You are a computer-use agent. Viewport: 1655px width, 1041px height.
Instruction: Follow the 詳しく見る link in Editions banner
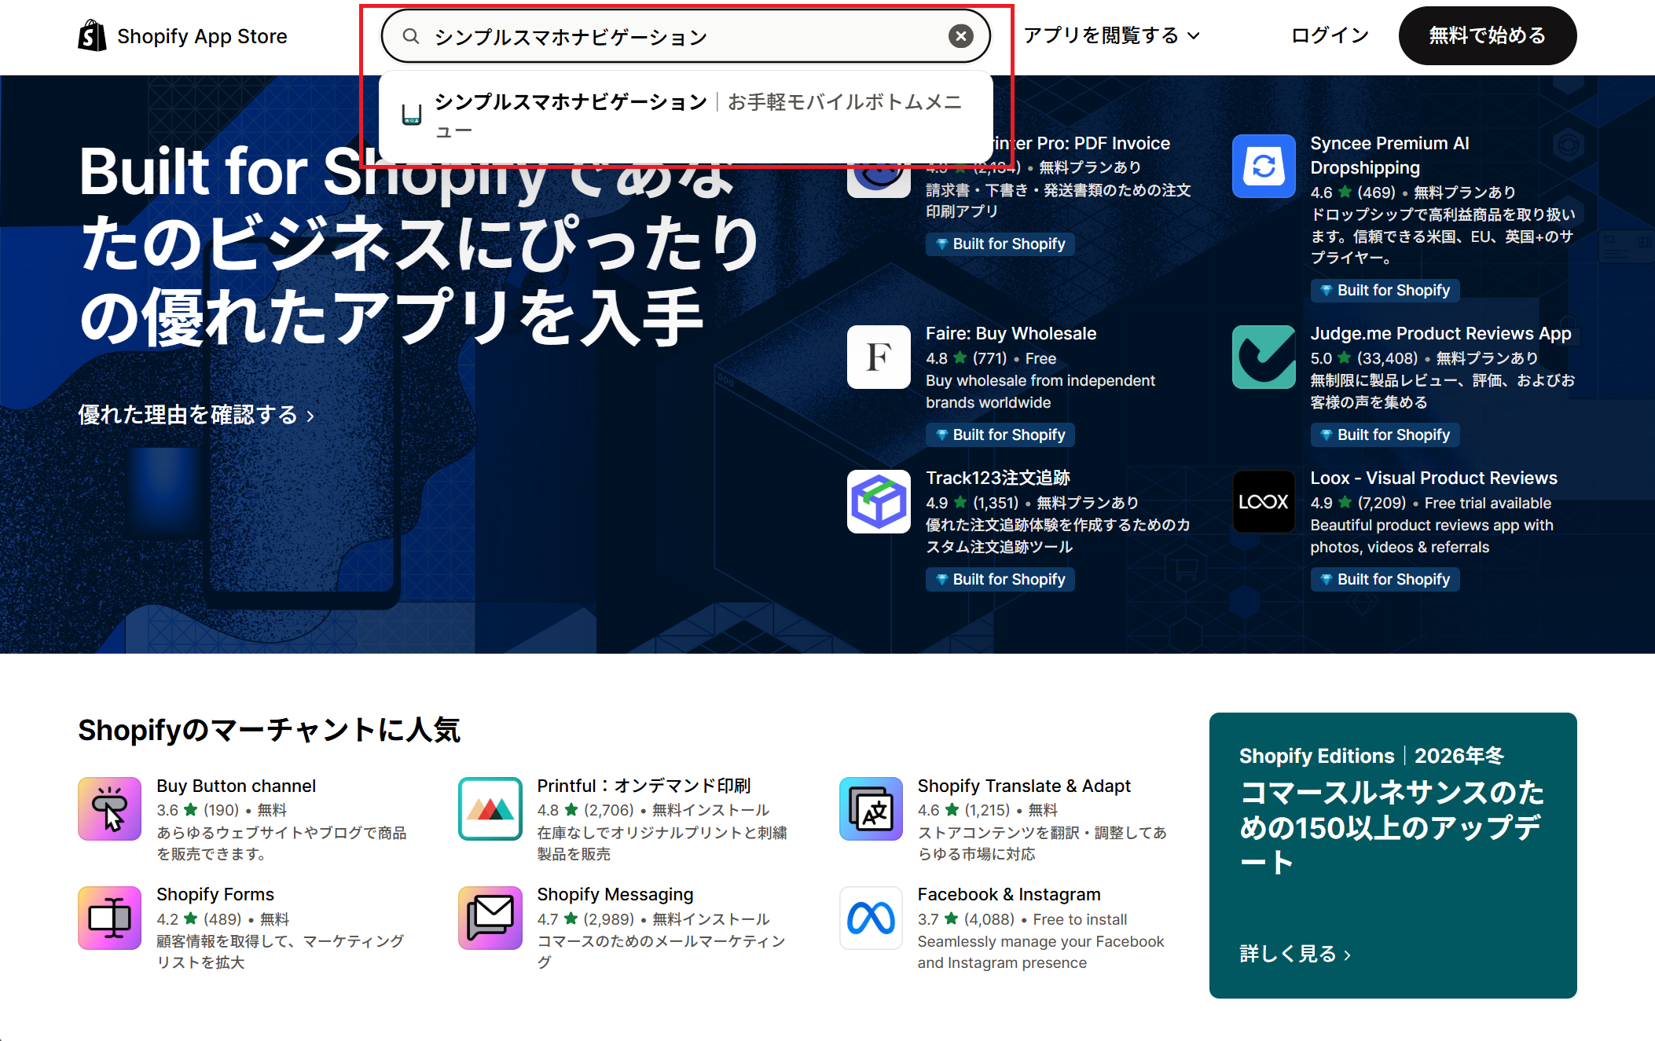point(1291,953)
